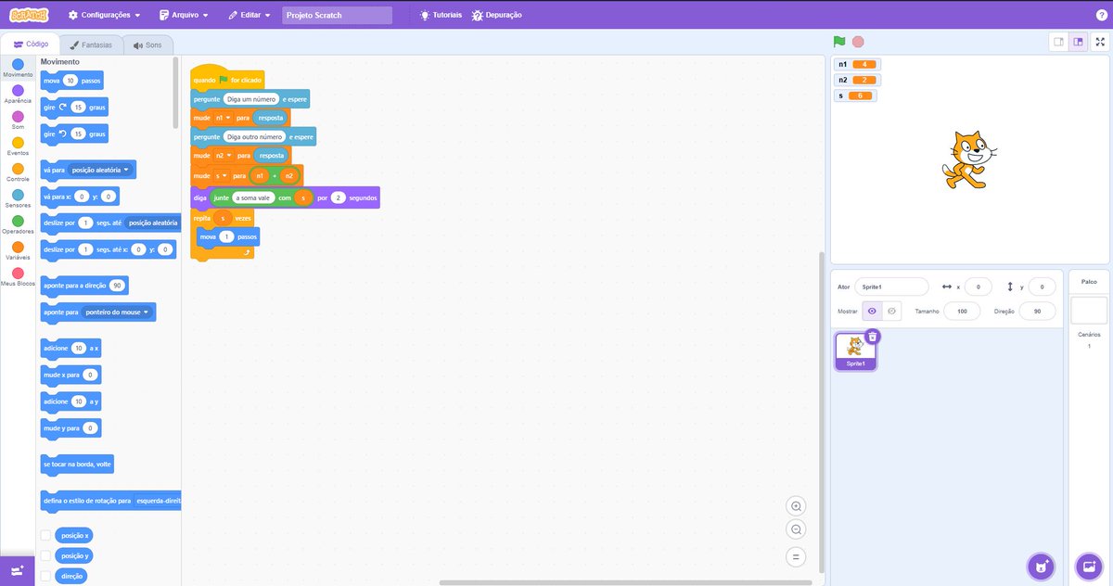Click the 'quando bandeira for clicado' hat block
This screenshot has width=1113, height=586.
click(227, 80)
